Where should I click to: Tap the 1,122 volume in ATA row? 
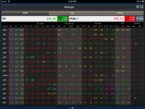pos(54,89)
